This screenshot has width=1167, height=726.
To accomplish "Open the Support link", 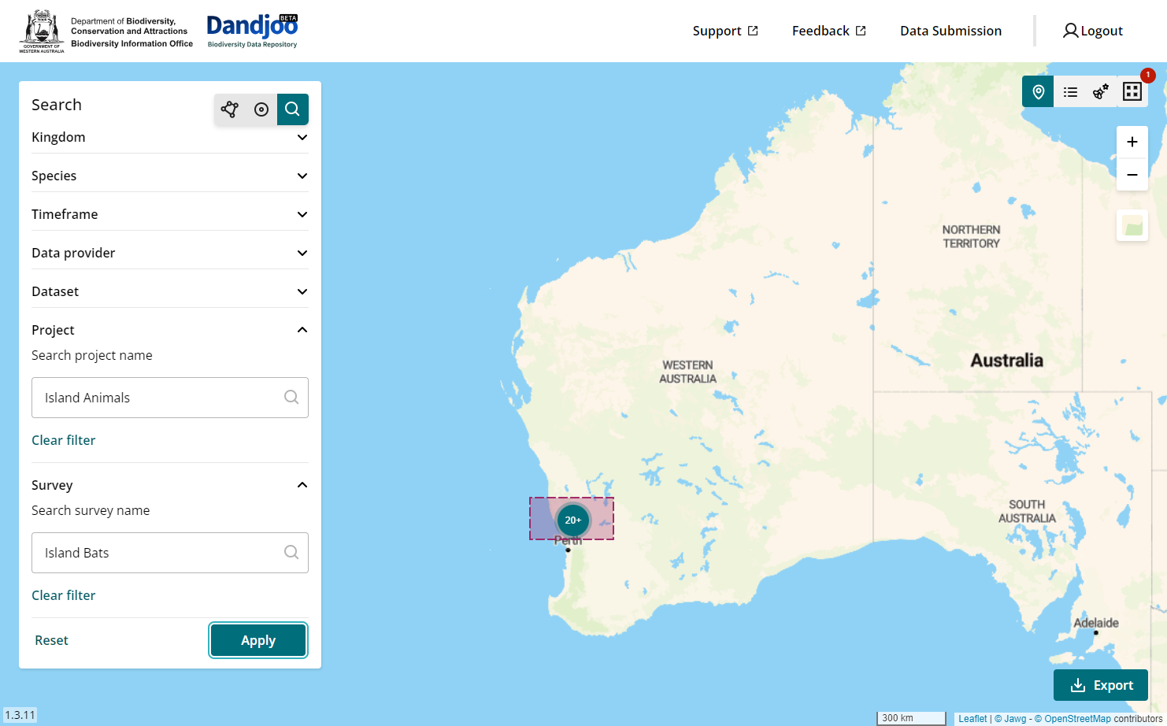I will tap(725, 31).
